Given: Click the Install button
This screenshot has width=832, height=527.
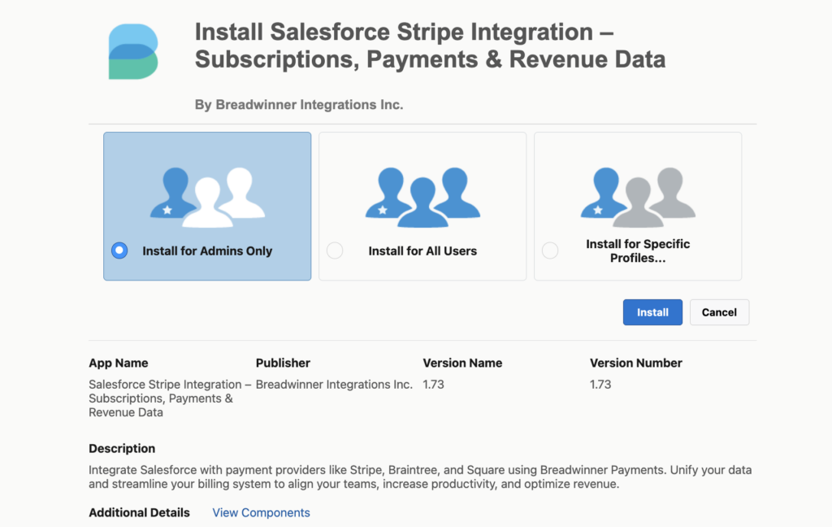Looking at the screenshot, I should point(652,312).
